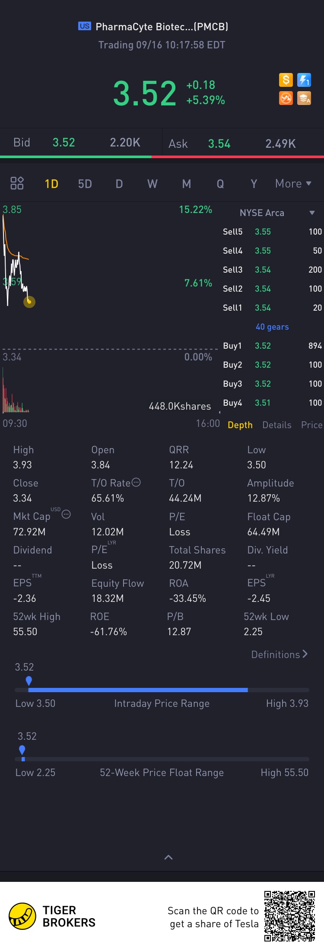Tap the ask size 2.49K
This screenshot has width=324, height=951.
[281, 144]
